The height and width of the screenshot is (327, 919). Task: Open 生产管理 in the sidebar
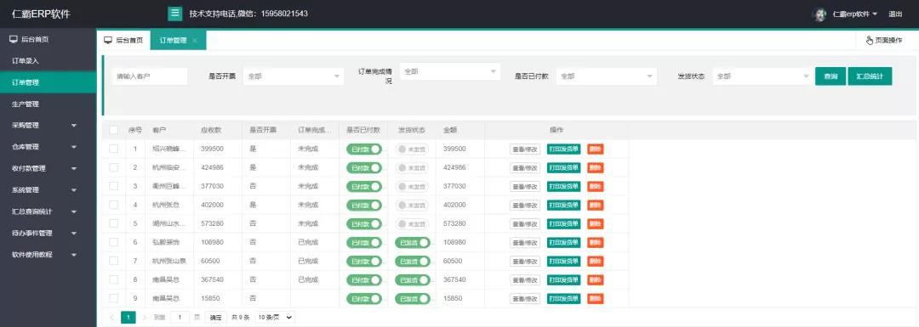tap(48, 104)
